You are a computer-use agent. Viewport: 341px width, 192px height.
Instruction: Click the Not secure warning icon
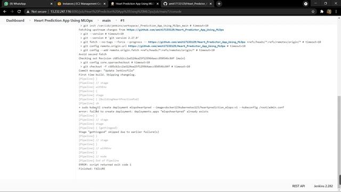[28, 12]
